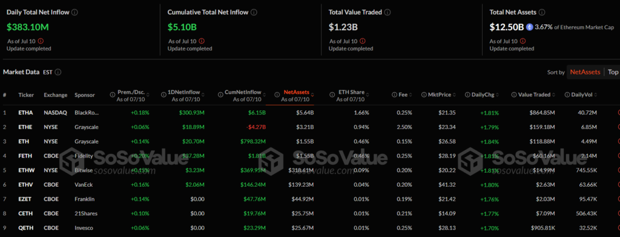
Task: Click the 1.66% ETH Share cell
Action: [x=362, y=113]
